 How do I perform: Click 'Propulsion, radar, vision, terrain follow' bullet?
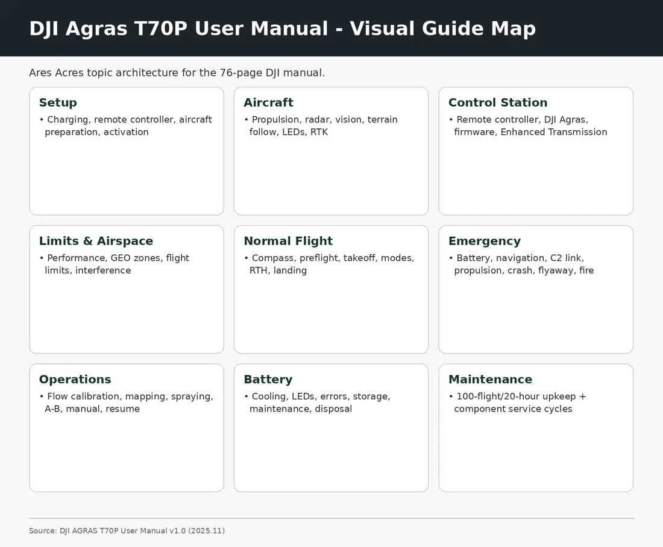point(321,125)
